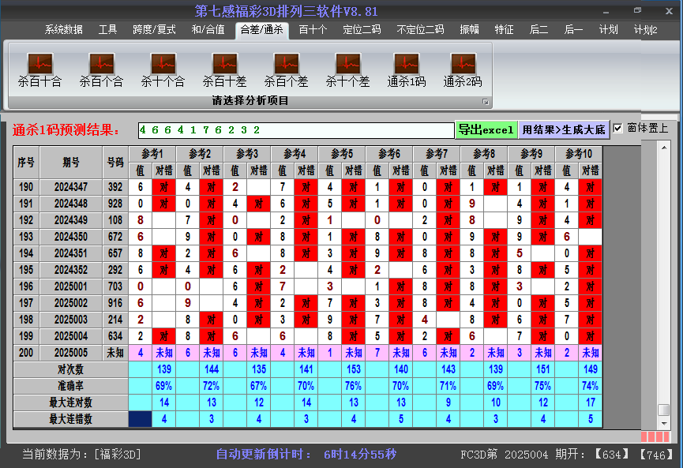Expand the ribbon group launcher corner icon
Image resolution: width=683 pixels, height=468 pixels.
[486, 102]
